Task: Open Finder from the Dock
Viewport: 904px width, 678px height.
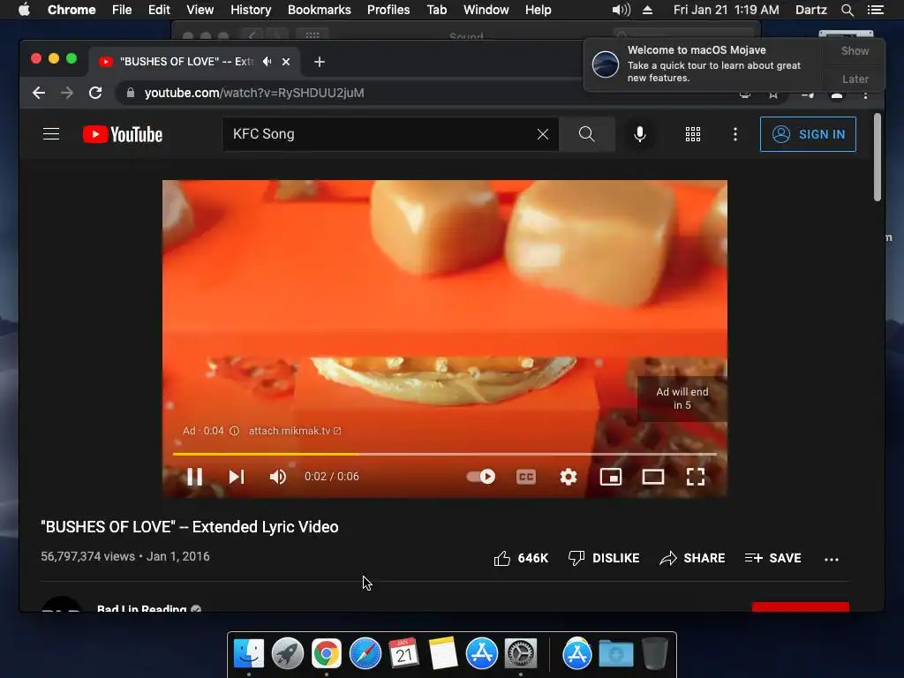Action: click(249, 653)
